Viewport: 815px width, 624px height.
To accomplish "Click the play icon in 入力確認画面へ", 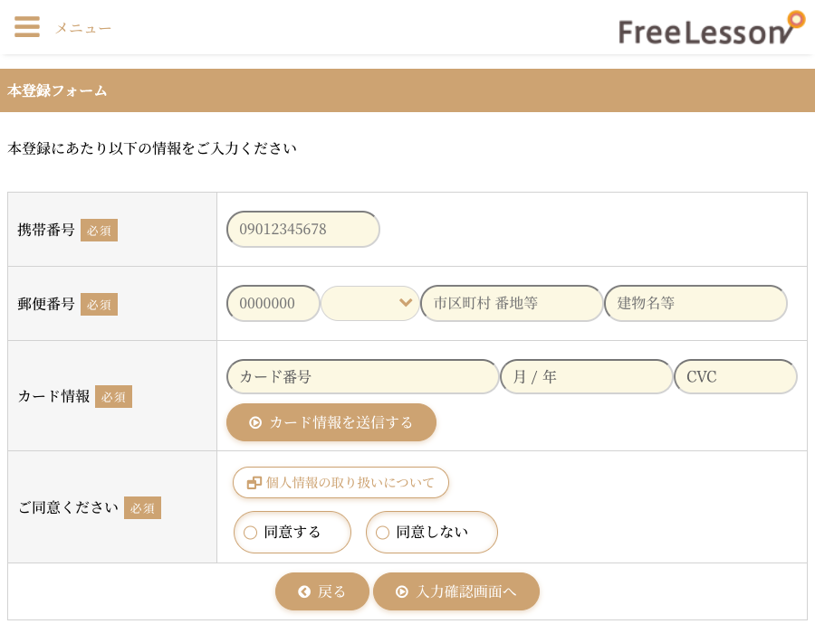I will [x=403, y=591].
